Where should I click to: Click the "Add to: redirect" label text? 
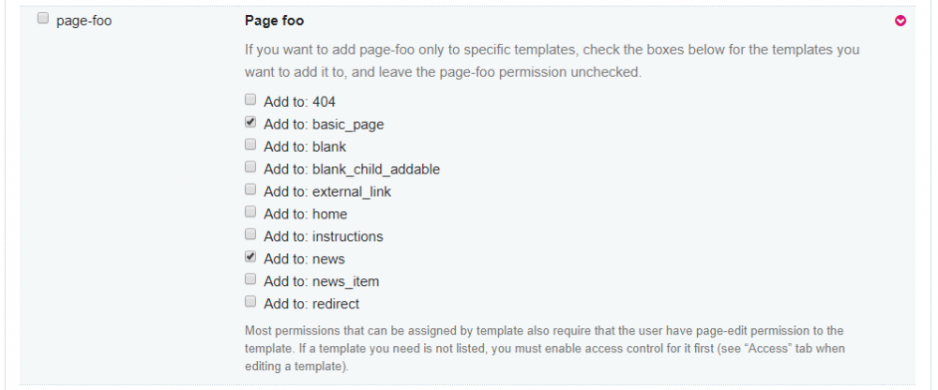click(x=311, y=304)
